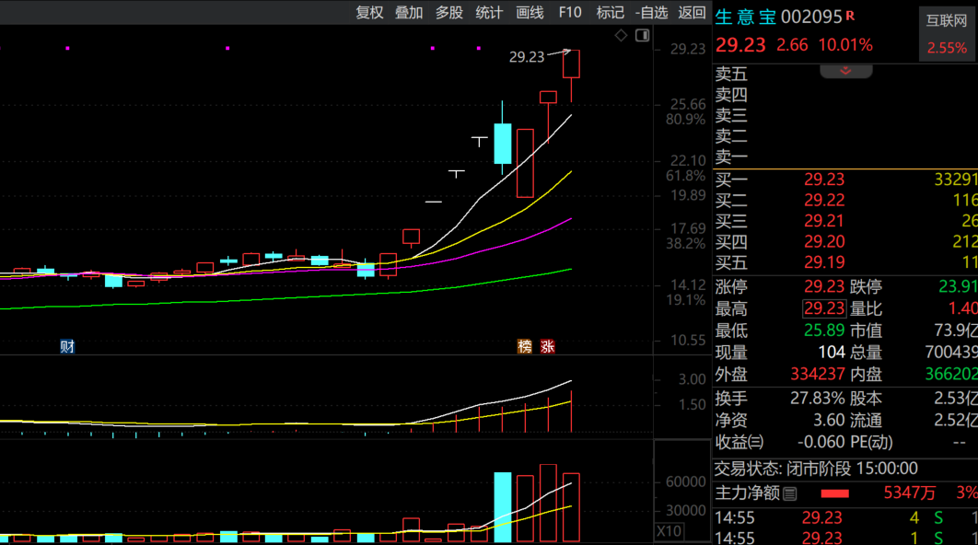Click the 卖五 row label
The height and width of the screenshot is (545, 978).
[731, 75]
